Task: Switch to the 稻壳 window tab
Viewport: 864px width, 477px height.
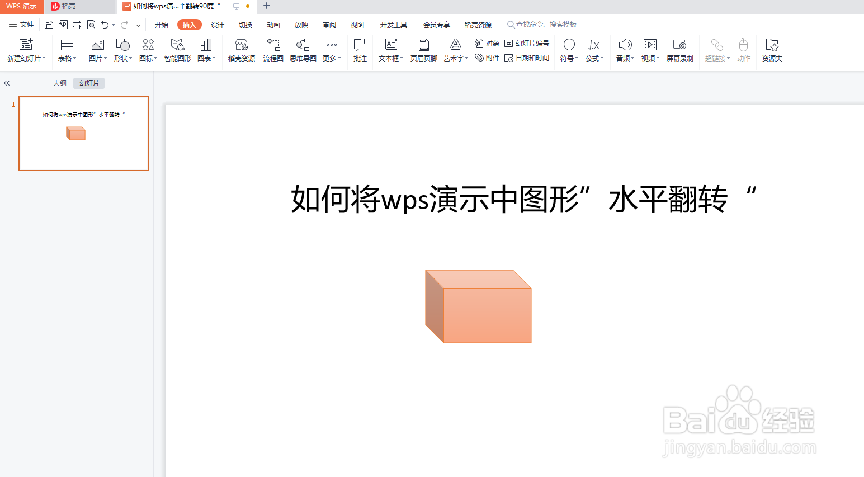Action: pyautogui.click(x=79, y=6)
